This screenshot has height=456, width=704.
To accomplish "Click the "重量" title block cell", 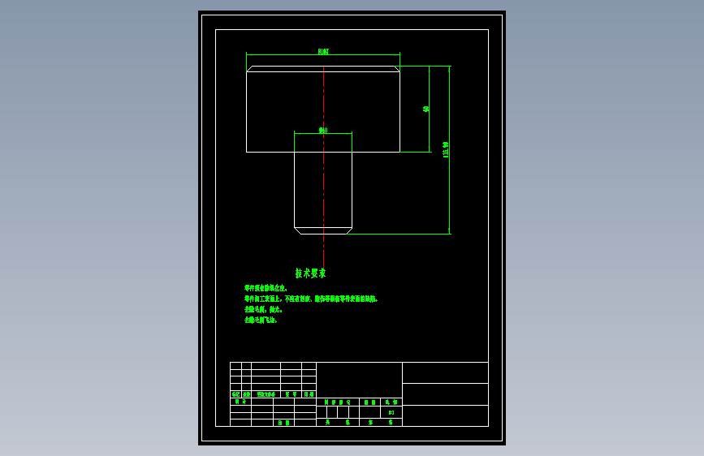I will click(x=370, y=402).
